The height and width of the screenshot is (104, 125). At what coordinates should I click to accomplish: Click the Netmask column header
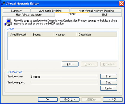coord(65,35)
